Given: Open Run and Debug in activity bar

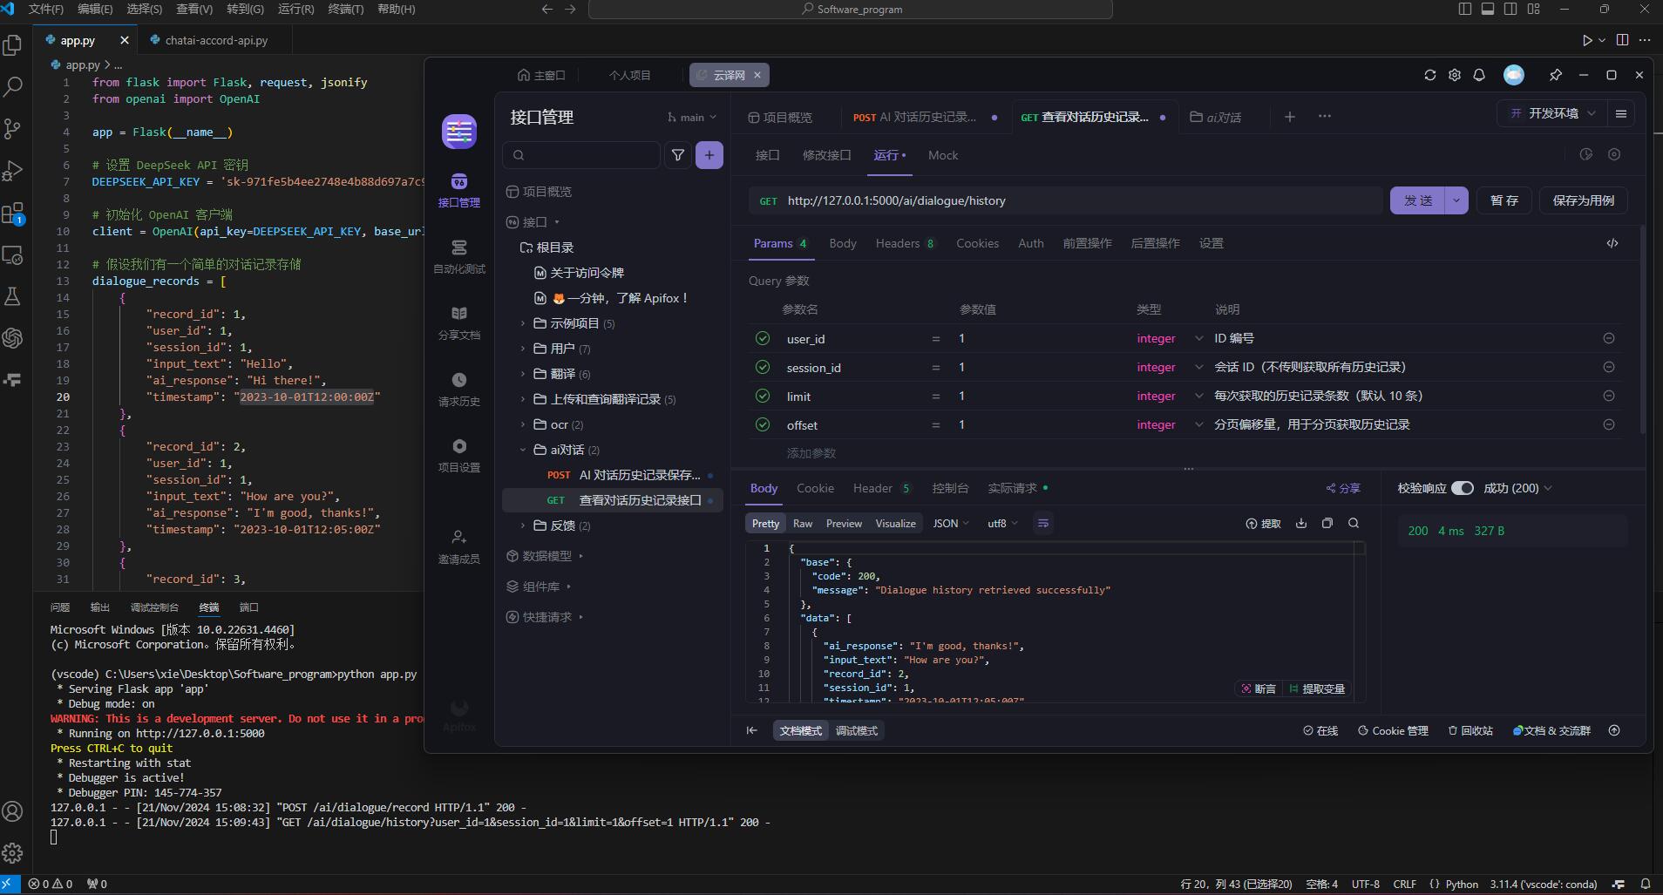Looking at the screenshot, I should (x=13, y=171).
